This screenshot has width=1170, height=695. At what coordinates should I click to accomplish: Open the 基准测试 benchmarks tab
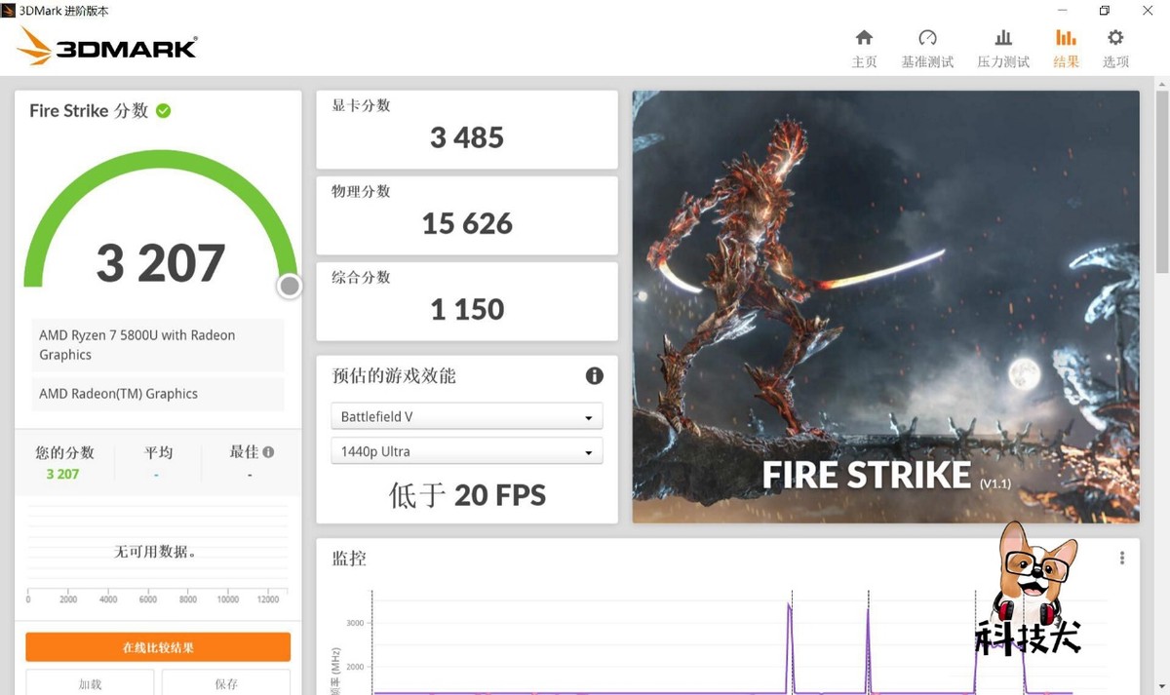[927, 49]
